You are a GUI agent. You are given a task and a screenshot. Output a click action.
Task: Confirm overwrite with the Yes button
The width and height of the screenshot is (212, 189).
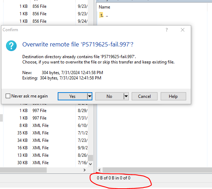click(x=73, y=96)
